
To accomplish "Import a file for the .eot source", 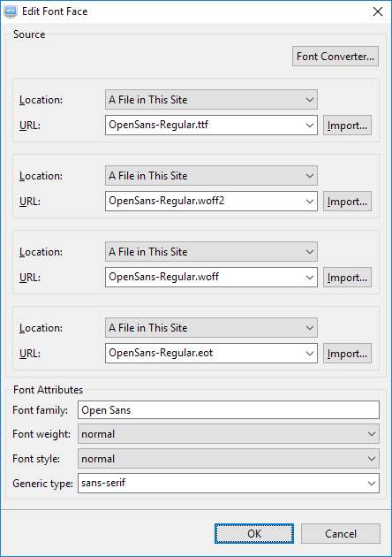I will (347, 353).
